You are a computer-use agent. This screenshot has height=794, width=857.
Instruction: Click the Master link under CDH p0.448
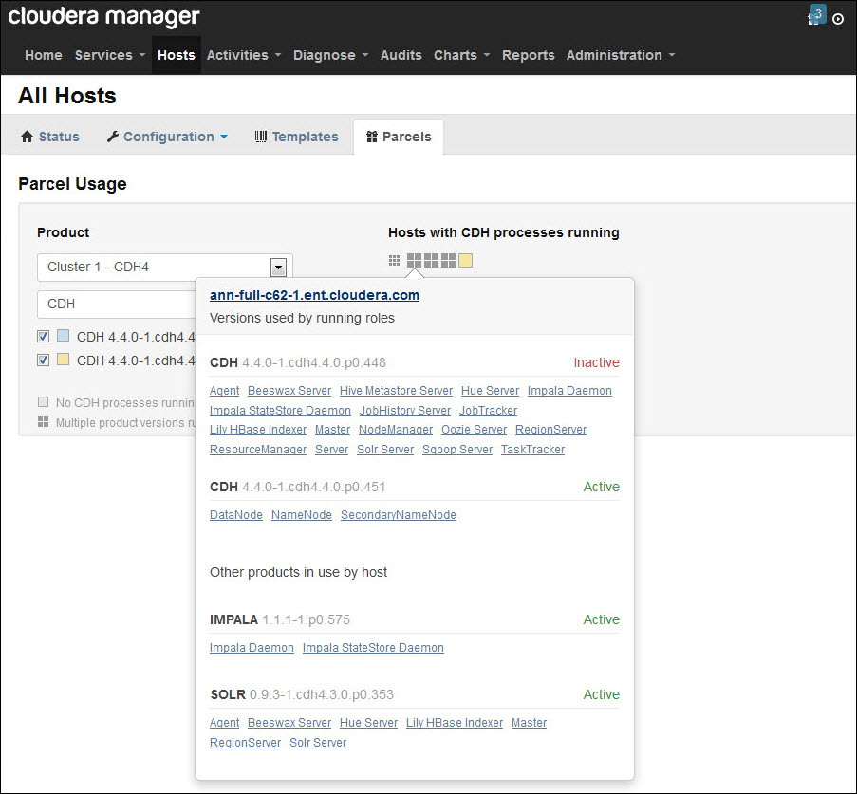tap(332, 430)
